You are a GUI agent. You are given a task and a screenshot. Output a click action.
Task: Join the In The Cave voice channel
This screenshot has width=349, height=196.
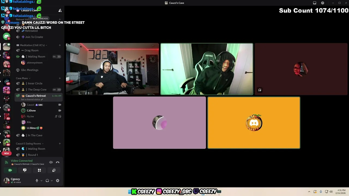tap(38, 135)
